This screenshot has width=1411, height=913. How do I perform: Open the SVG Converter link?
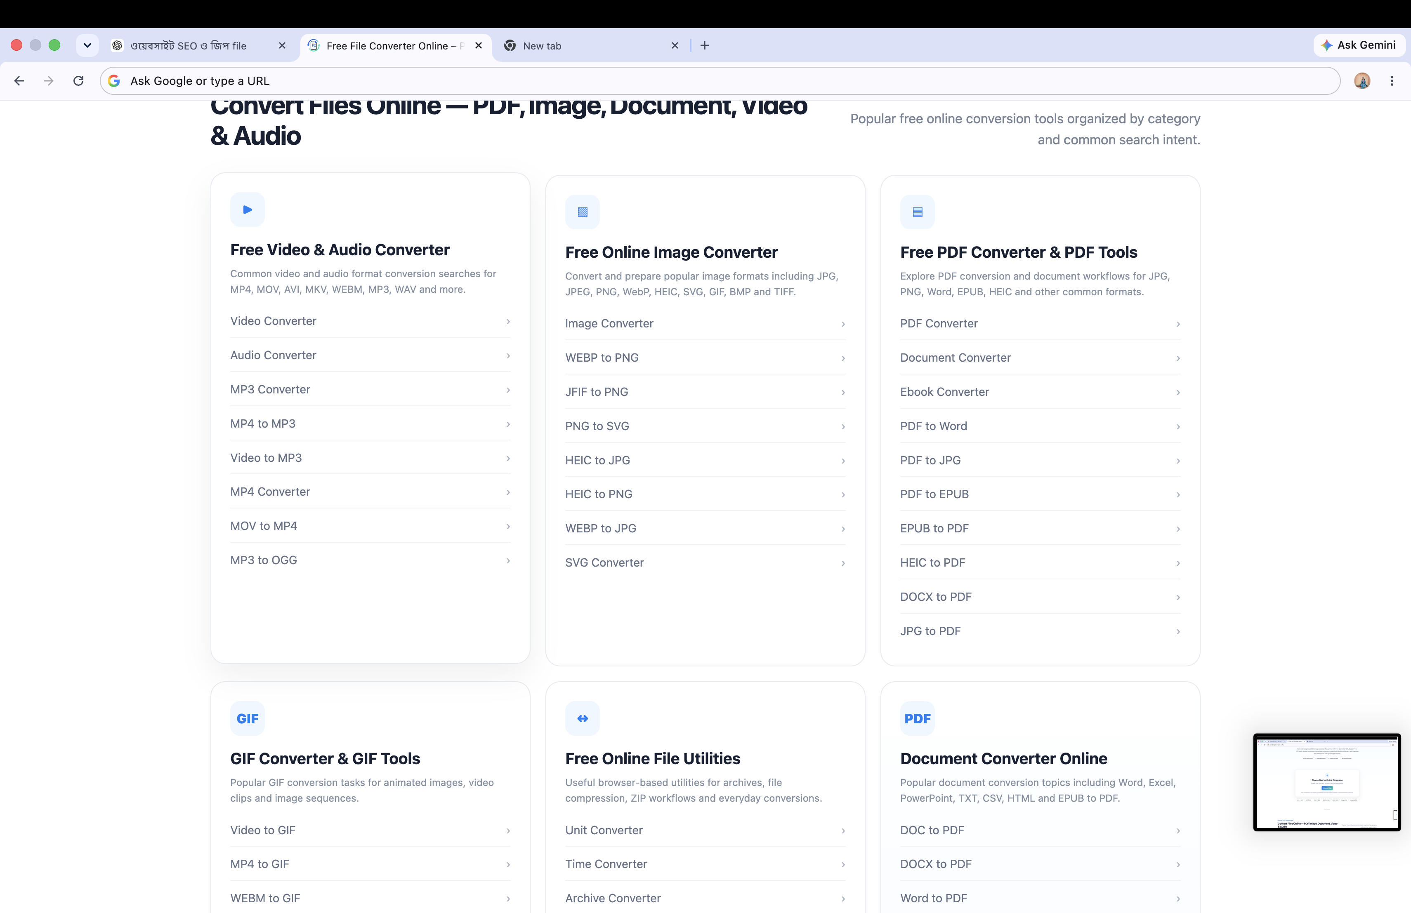click(705, 563)
